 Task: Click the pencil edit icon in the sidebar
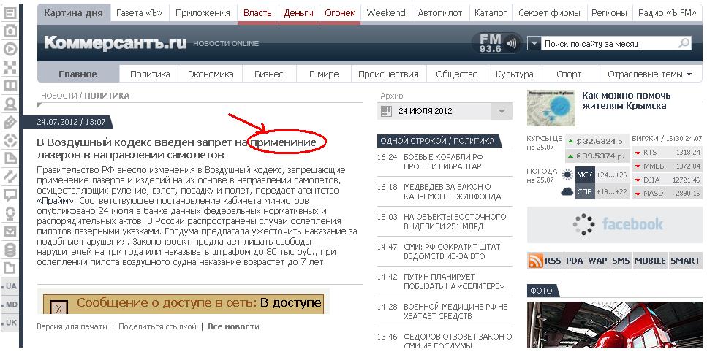tap(10, 122)
